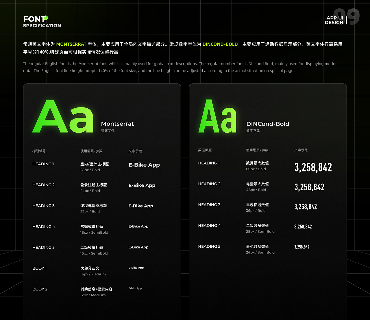Click the "Montserrat" font name beside the specimen
This screenshot has width=370, height=320.
pyautogui.click(x=117, y=124)
